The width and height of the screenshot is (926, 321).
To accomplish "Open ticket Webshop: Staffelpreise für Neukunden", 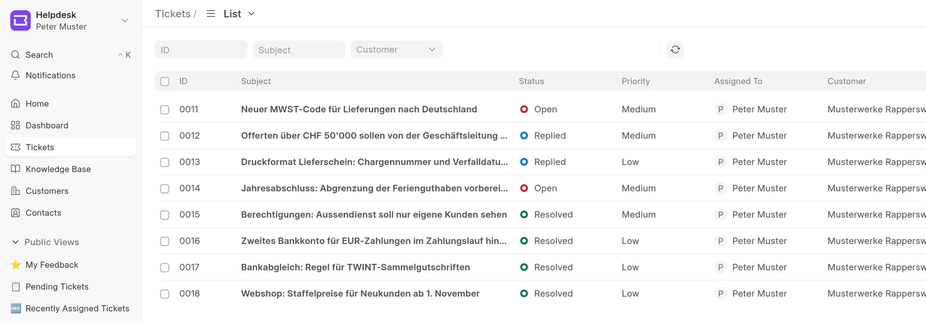I will pyautogui.click(x=360, y=294).
